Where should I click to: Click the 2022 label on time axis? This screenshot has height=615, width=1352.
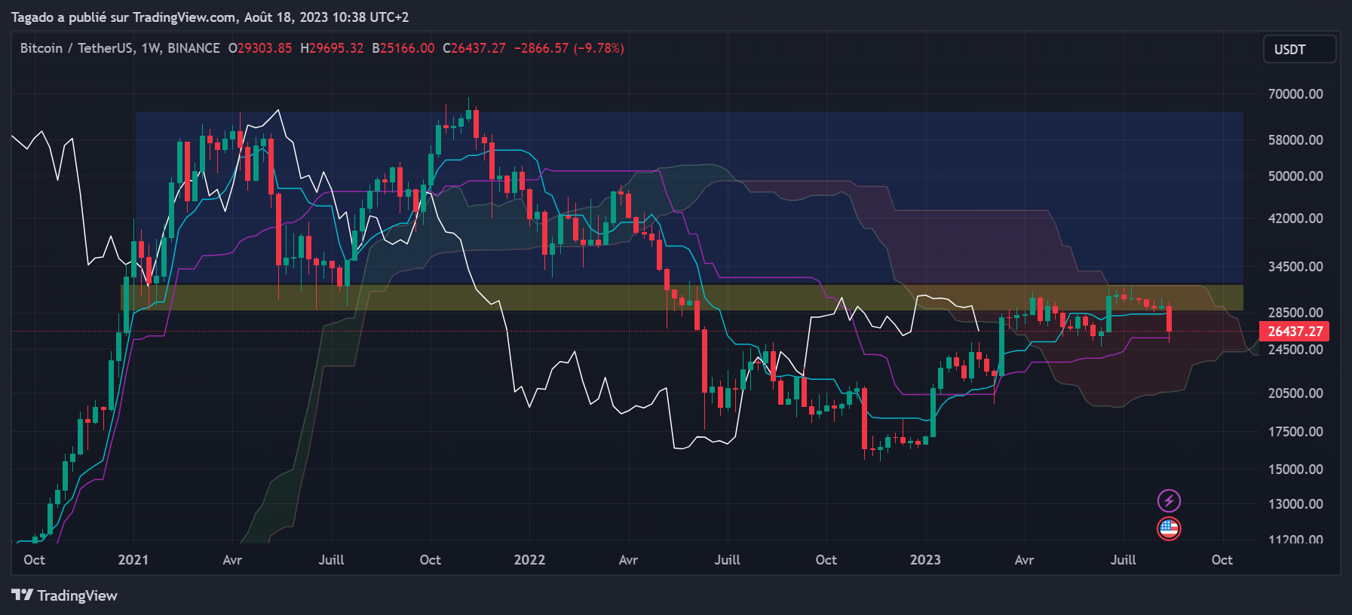point(529,560)
